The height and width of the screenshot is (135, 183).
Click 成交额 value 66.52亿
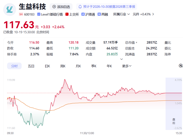[112, 48]
